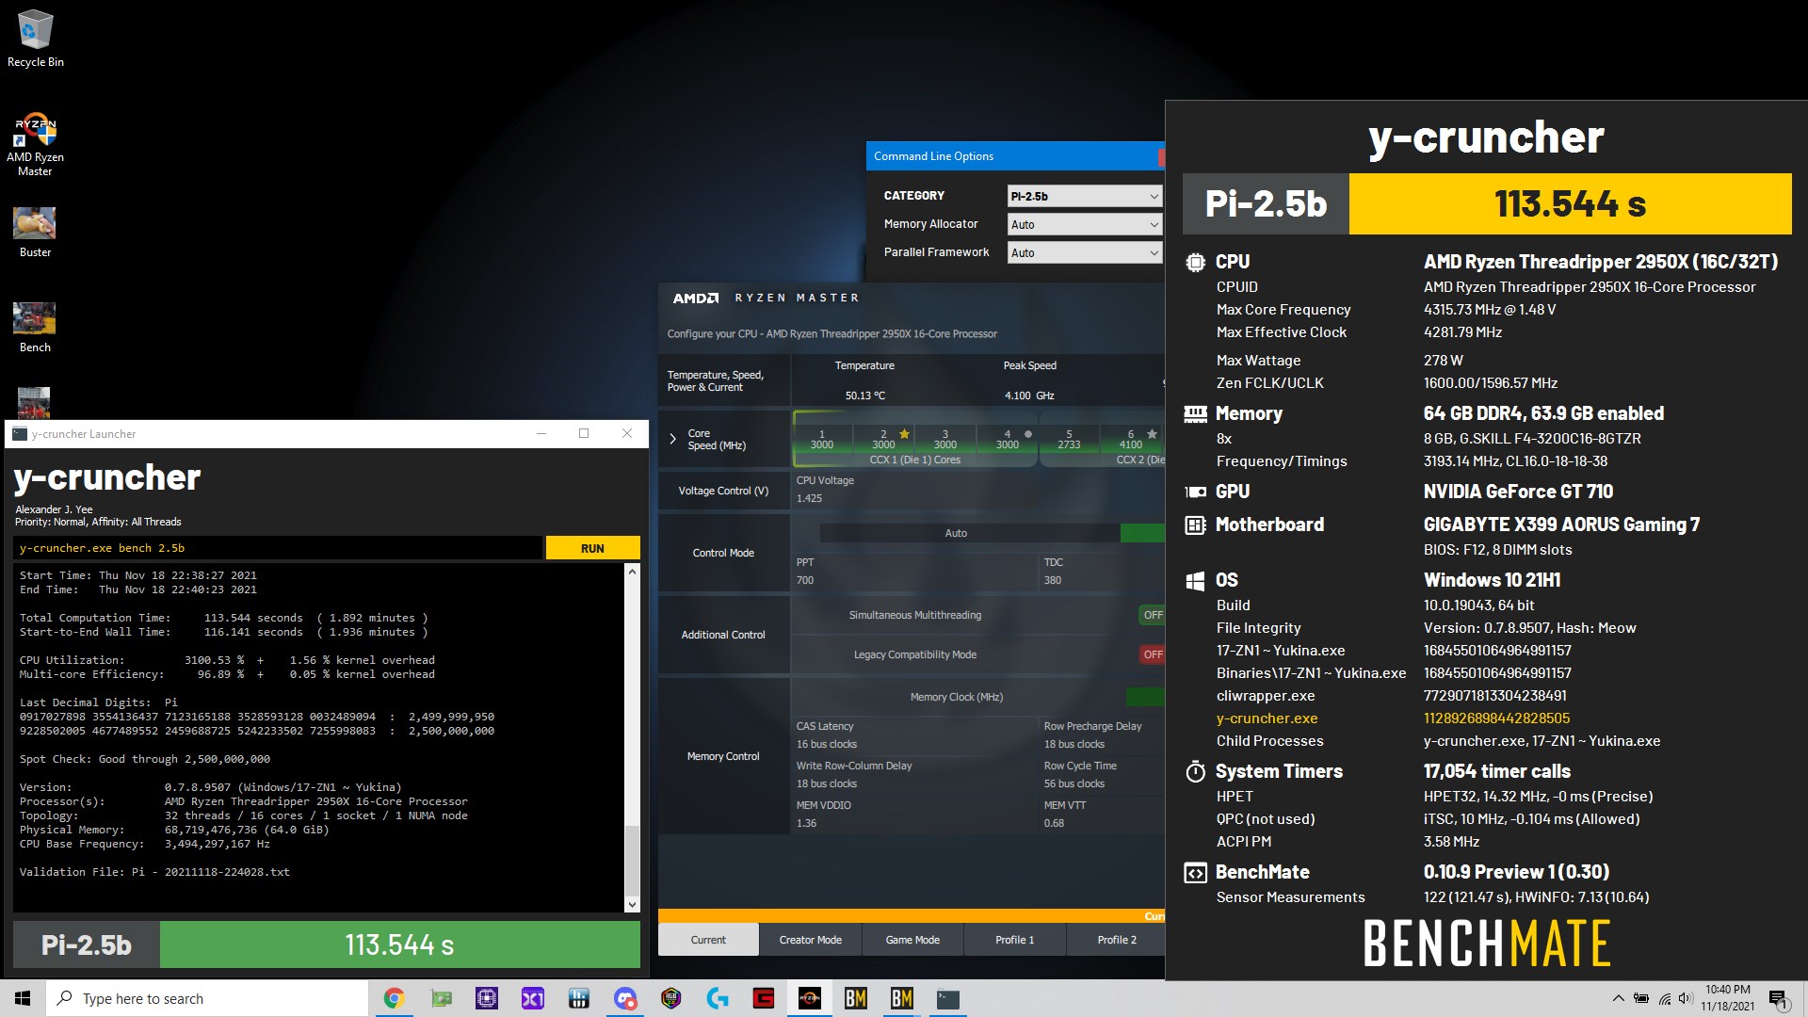
Task: Toggle Legacy Compatibility Mode OFF switch
Action: click(1153, 654)
